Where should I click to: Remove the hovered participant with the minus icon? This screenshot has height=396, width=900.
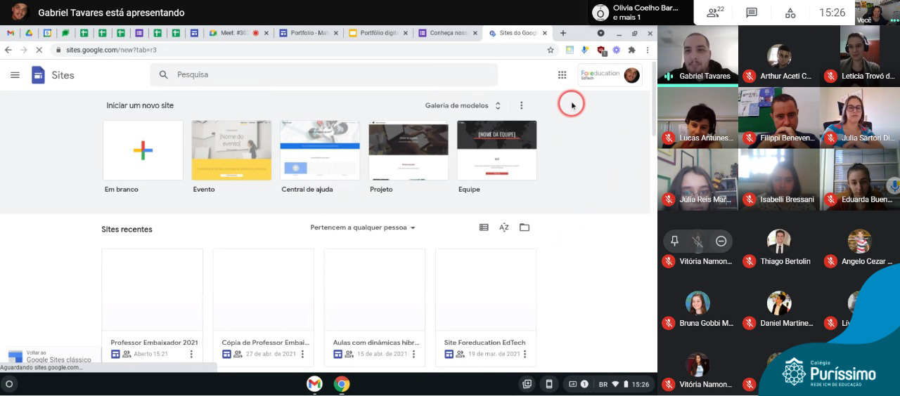coord(721,241)
